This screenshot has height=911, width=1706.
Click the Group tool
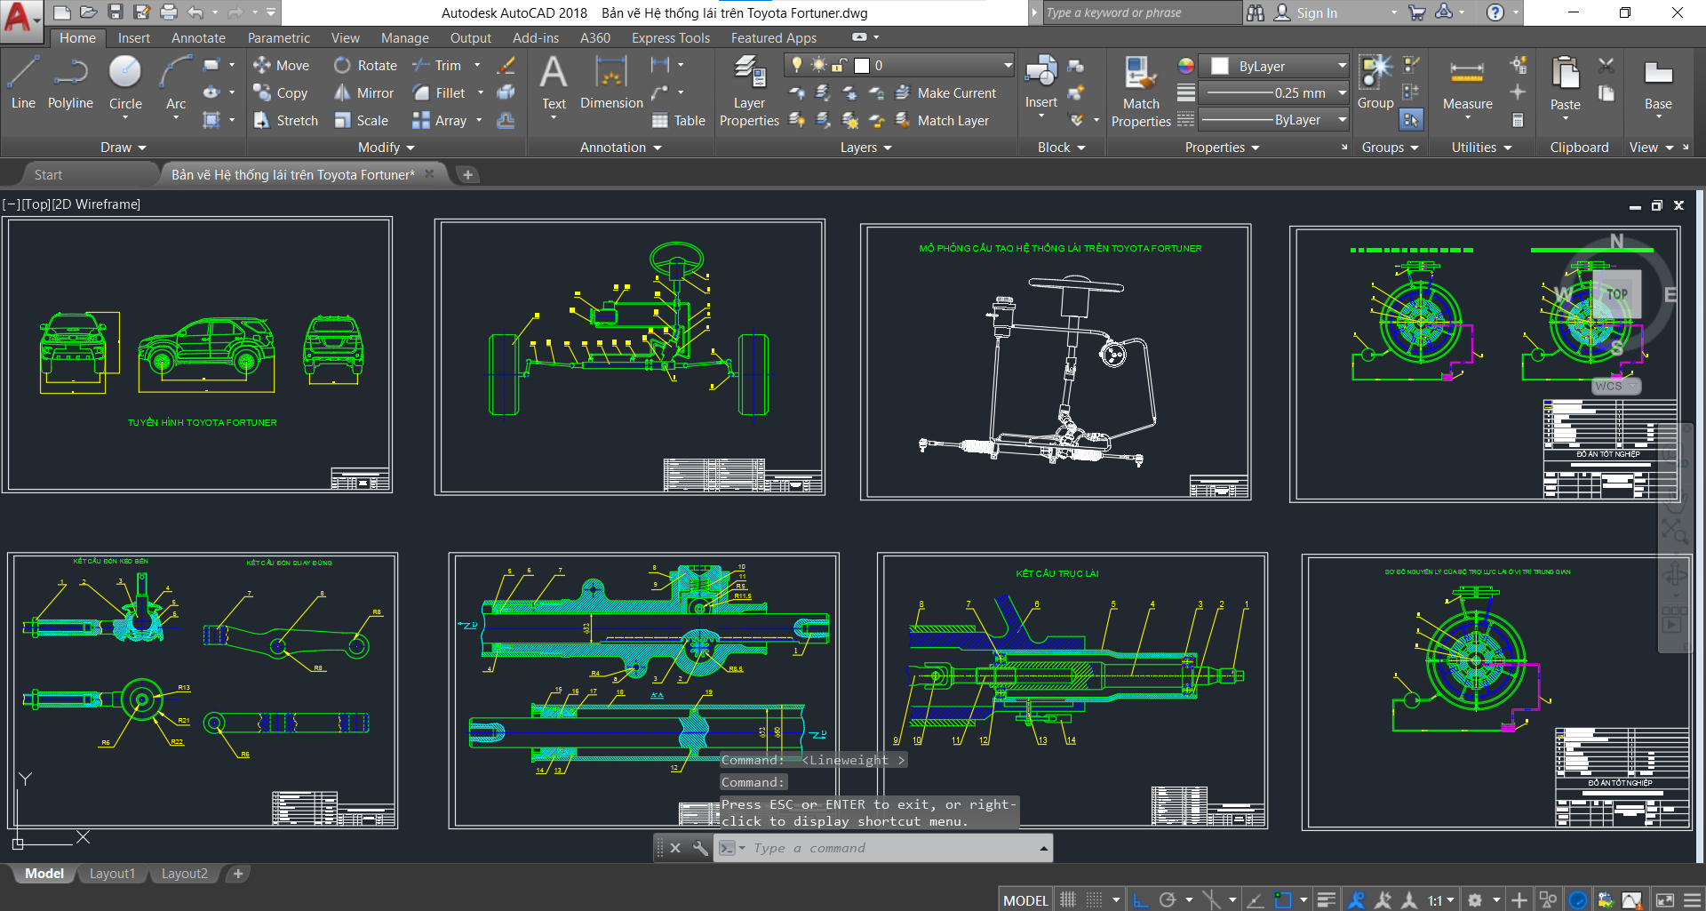pos(1375,83)
